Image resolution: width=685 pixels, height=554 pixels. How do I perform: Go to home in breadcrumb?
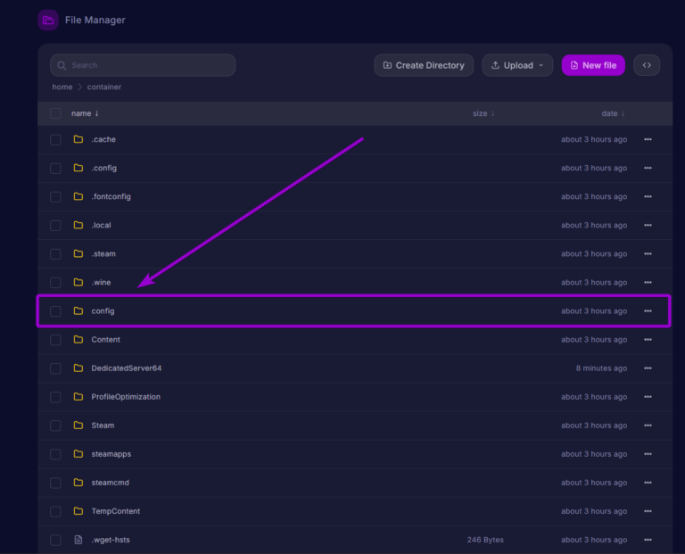coord(62,87)
